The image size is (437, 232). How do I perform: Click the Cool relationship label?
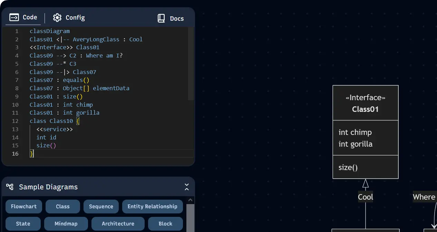point(365,197)
